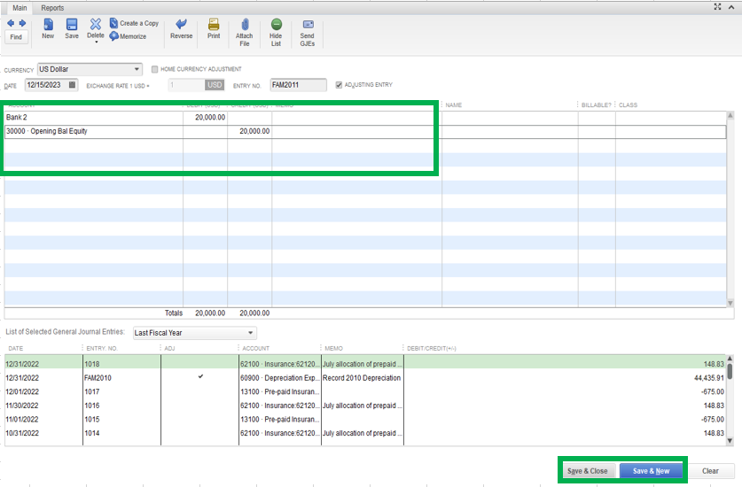Toggle the Adjusting Entry checkbox
This screenshot has width=742, height=487.
click(x=339, y=85)
